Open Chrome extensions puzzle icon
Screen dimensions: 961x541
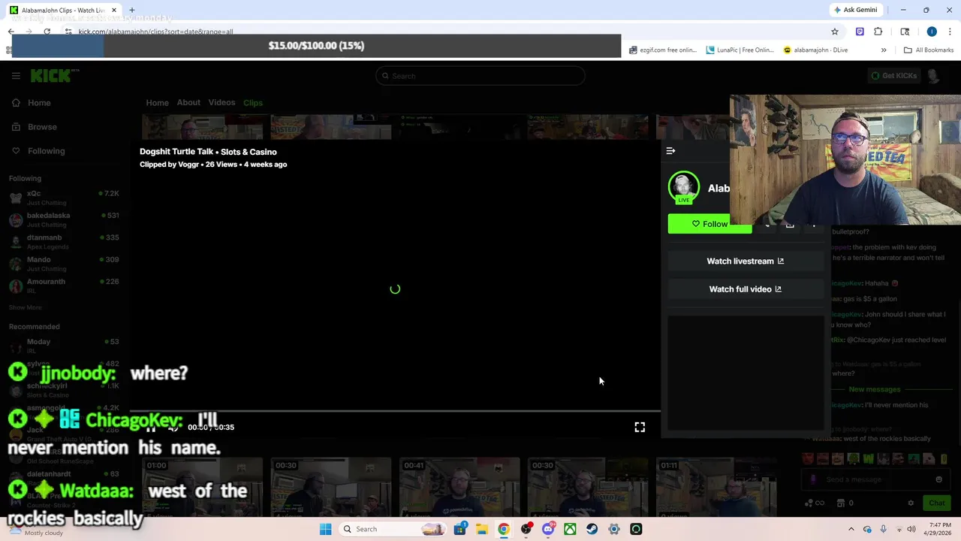878,32
